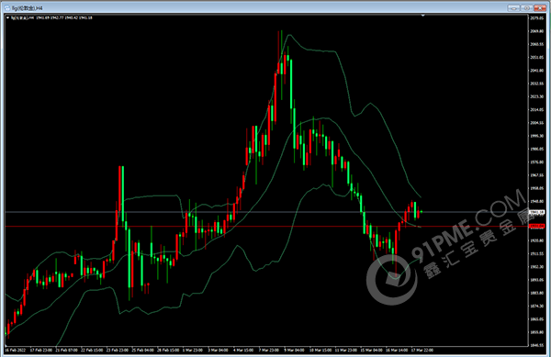Close the chart window
This screenshot has height=357, width=551.
(540, 7)
